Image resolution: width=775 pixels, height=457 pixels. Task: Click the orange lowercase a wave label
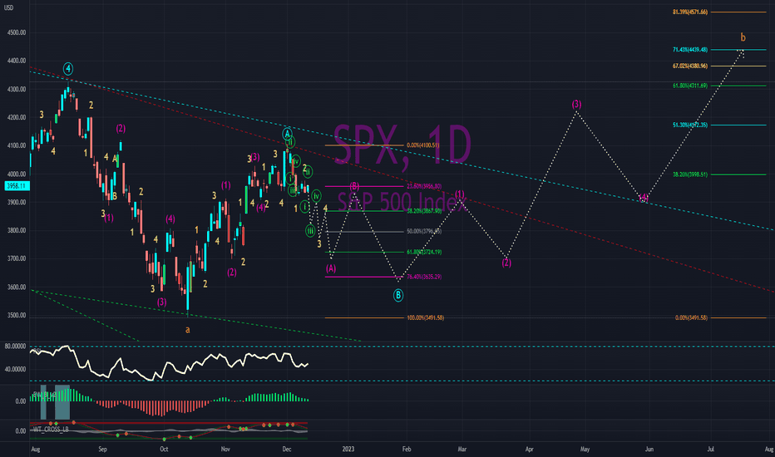pos(187,330)
